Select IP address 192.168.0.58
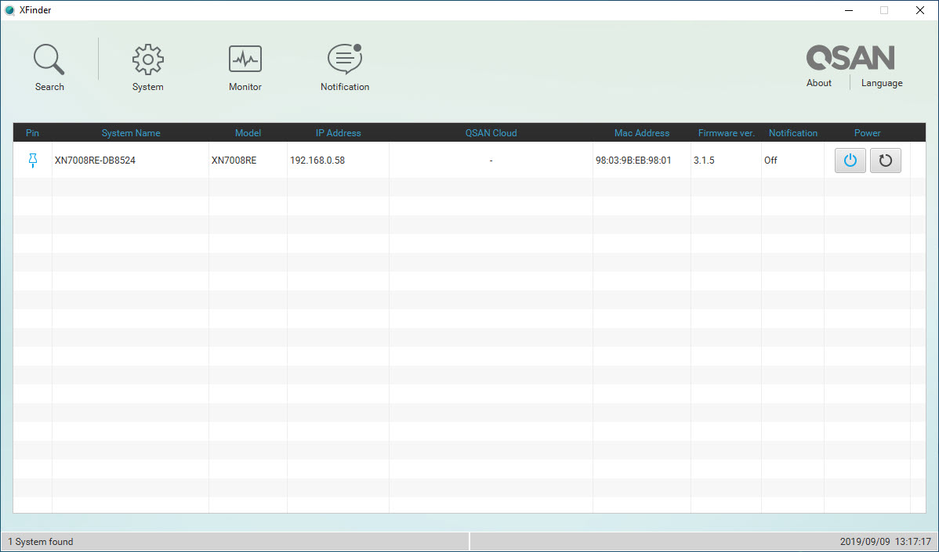The image size is (939, 552). [x=317, y=161]
